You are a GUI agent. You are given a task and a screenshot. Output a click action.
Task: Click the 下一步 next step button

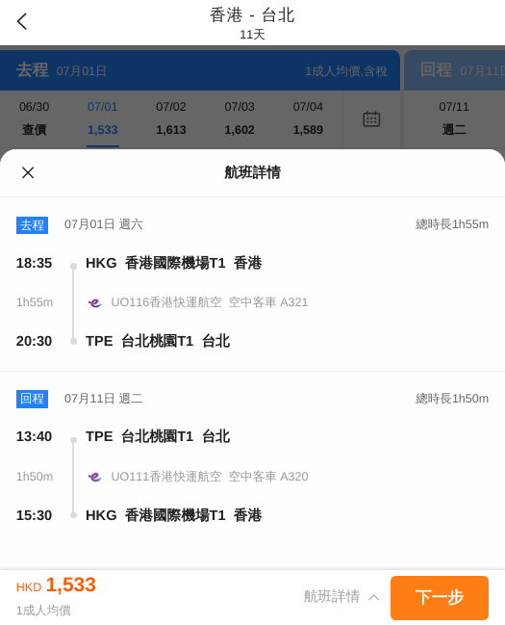[440, 597]
